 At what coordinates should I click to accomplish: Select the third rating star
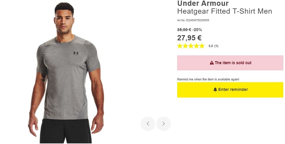click(x=191, y=46)
